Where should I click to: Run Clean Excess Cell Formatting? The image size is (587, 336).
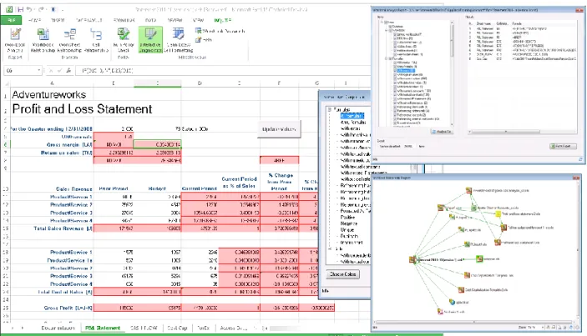(x=178, y=40)
